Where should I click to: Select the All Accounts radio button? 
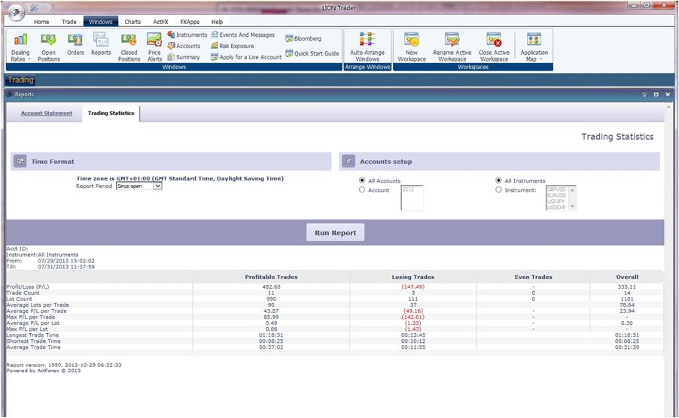coord(362,180)
